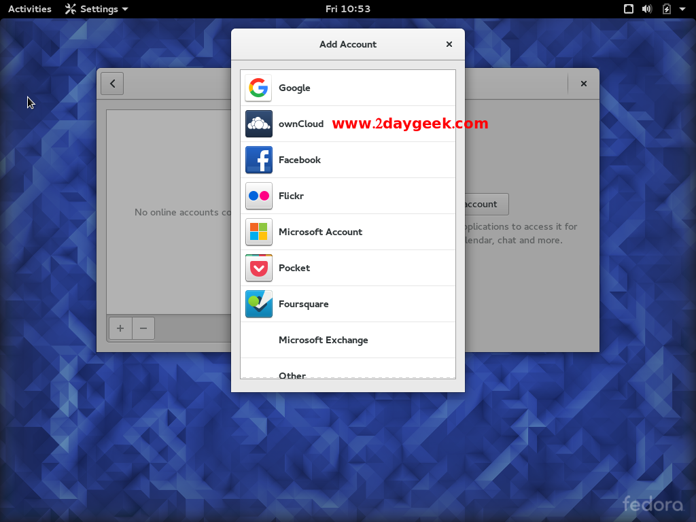The width and height of the screenshot is (696, 522).
Task: Select the Other account entry
Action: point(348,368)
